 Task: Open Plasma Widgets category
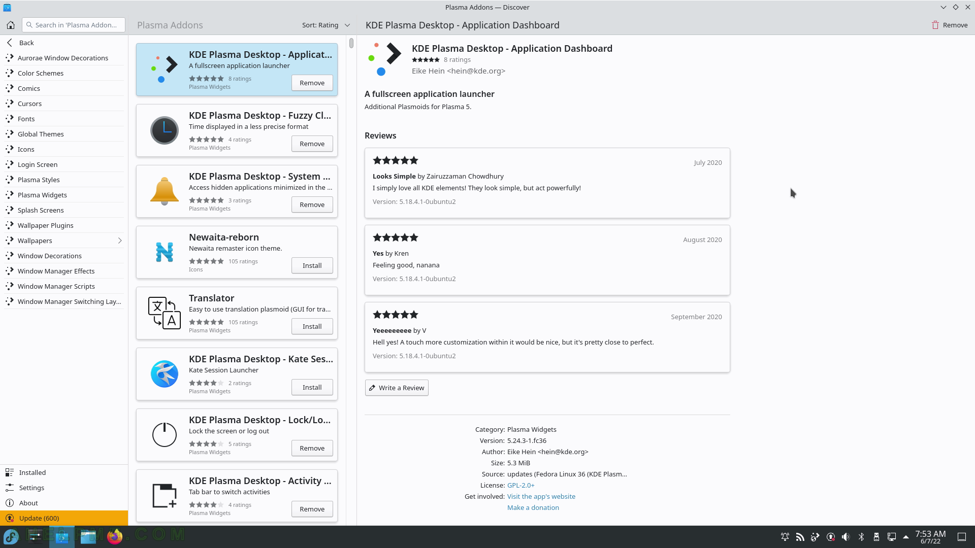click(x=64, y=195)
